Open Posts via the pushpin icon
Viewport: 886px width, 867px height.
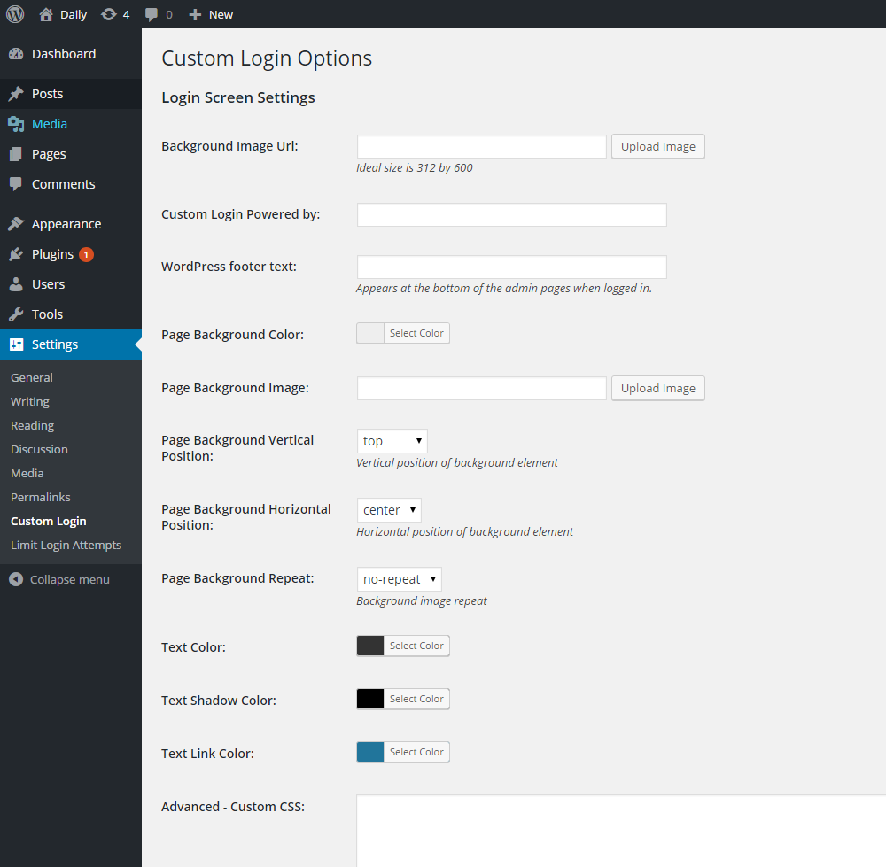[16, 94]
